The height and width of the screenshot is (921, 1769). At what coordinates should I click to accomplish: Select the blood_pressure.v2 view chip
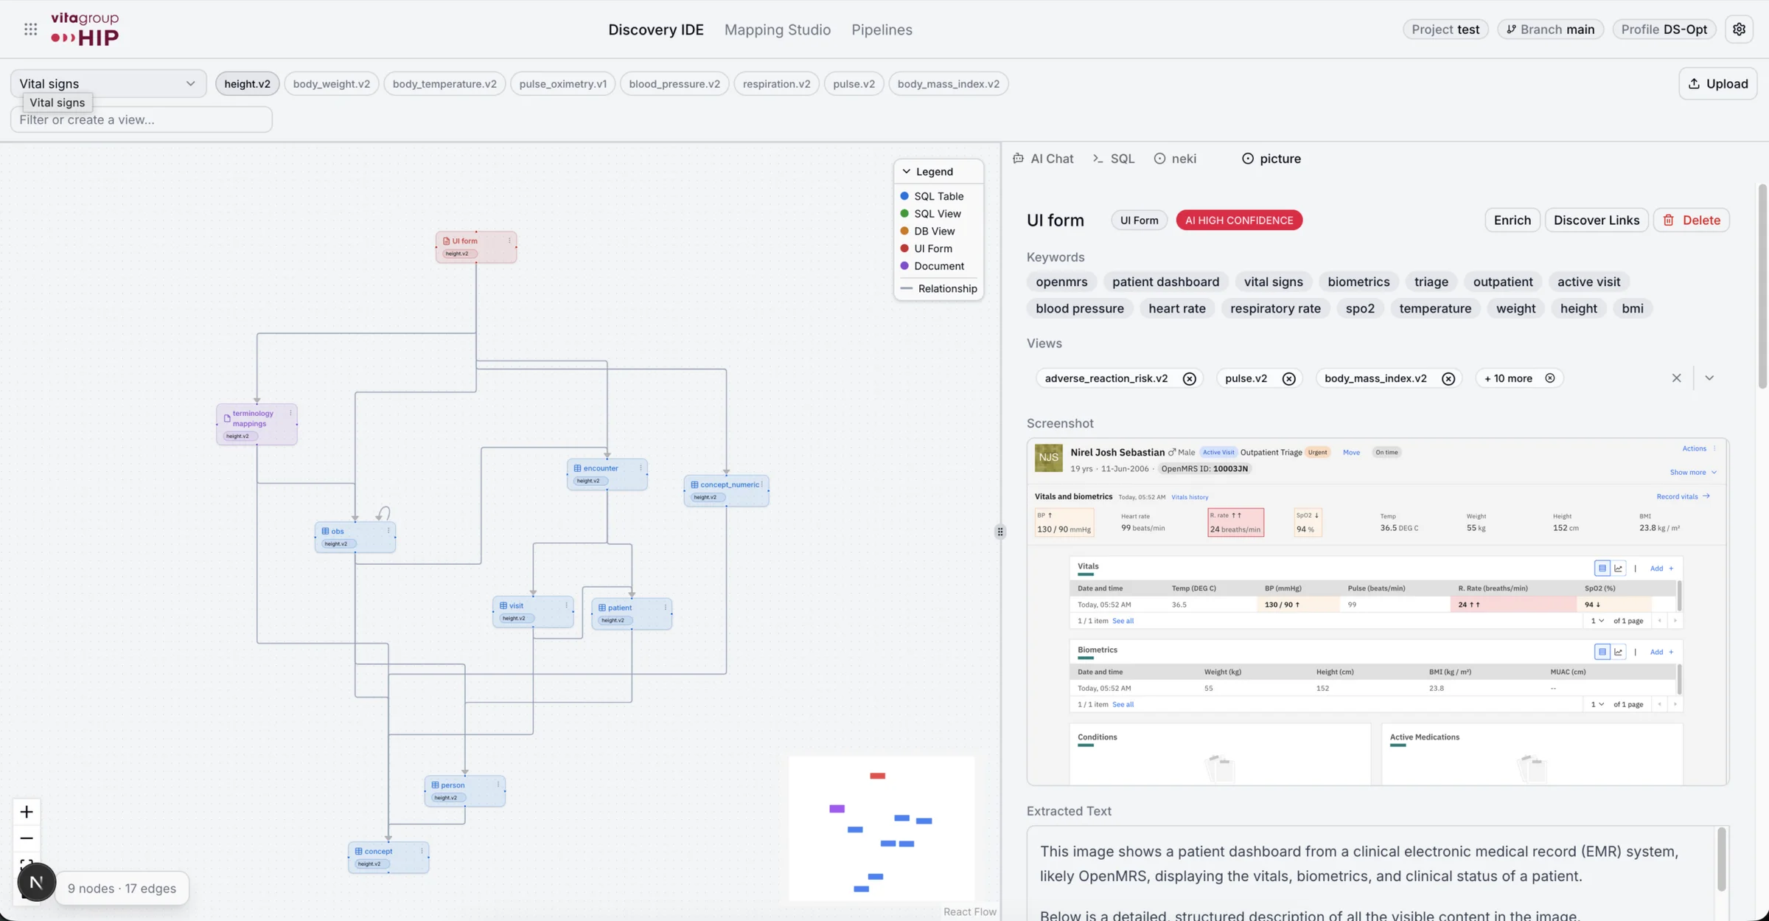point(674,83)
